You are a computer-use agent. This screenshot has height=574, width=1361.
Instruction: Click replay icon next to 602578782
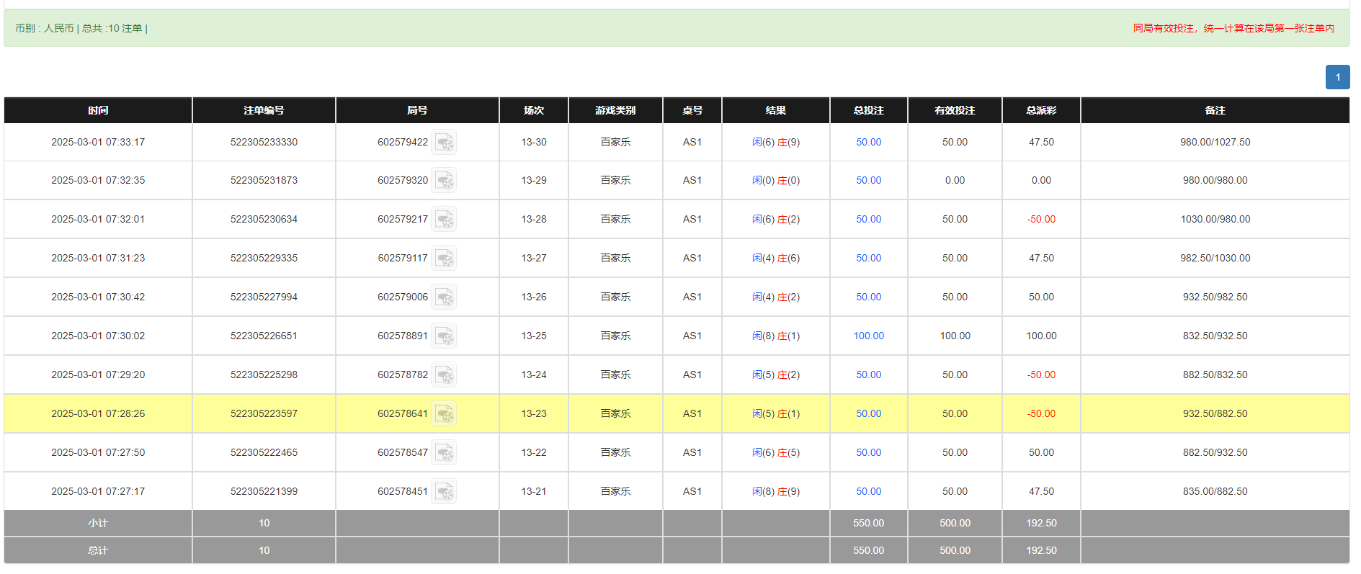[x=444, y=375]
